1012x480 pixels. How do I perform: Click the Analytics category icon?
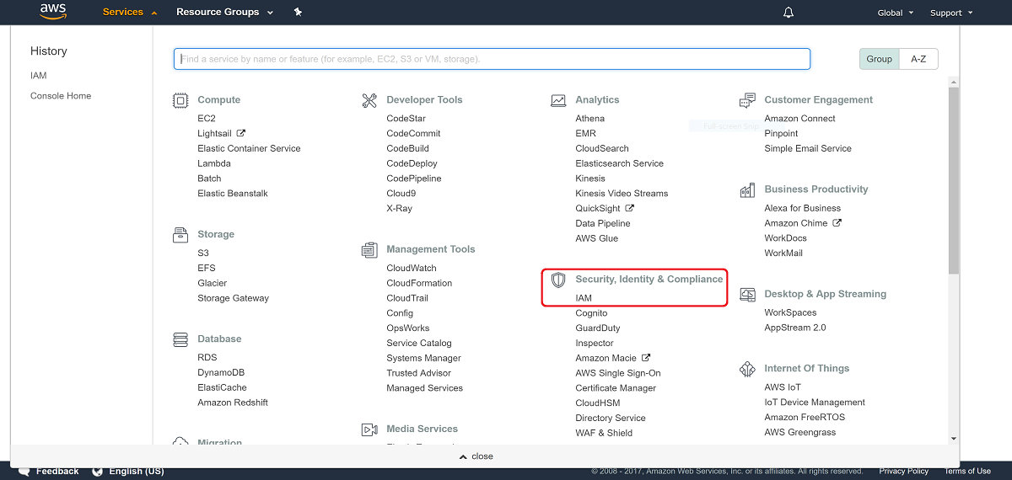(x=558, y=100)
